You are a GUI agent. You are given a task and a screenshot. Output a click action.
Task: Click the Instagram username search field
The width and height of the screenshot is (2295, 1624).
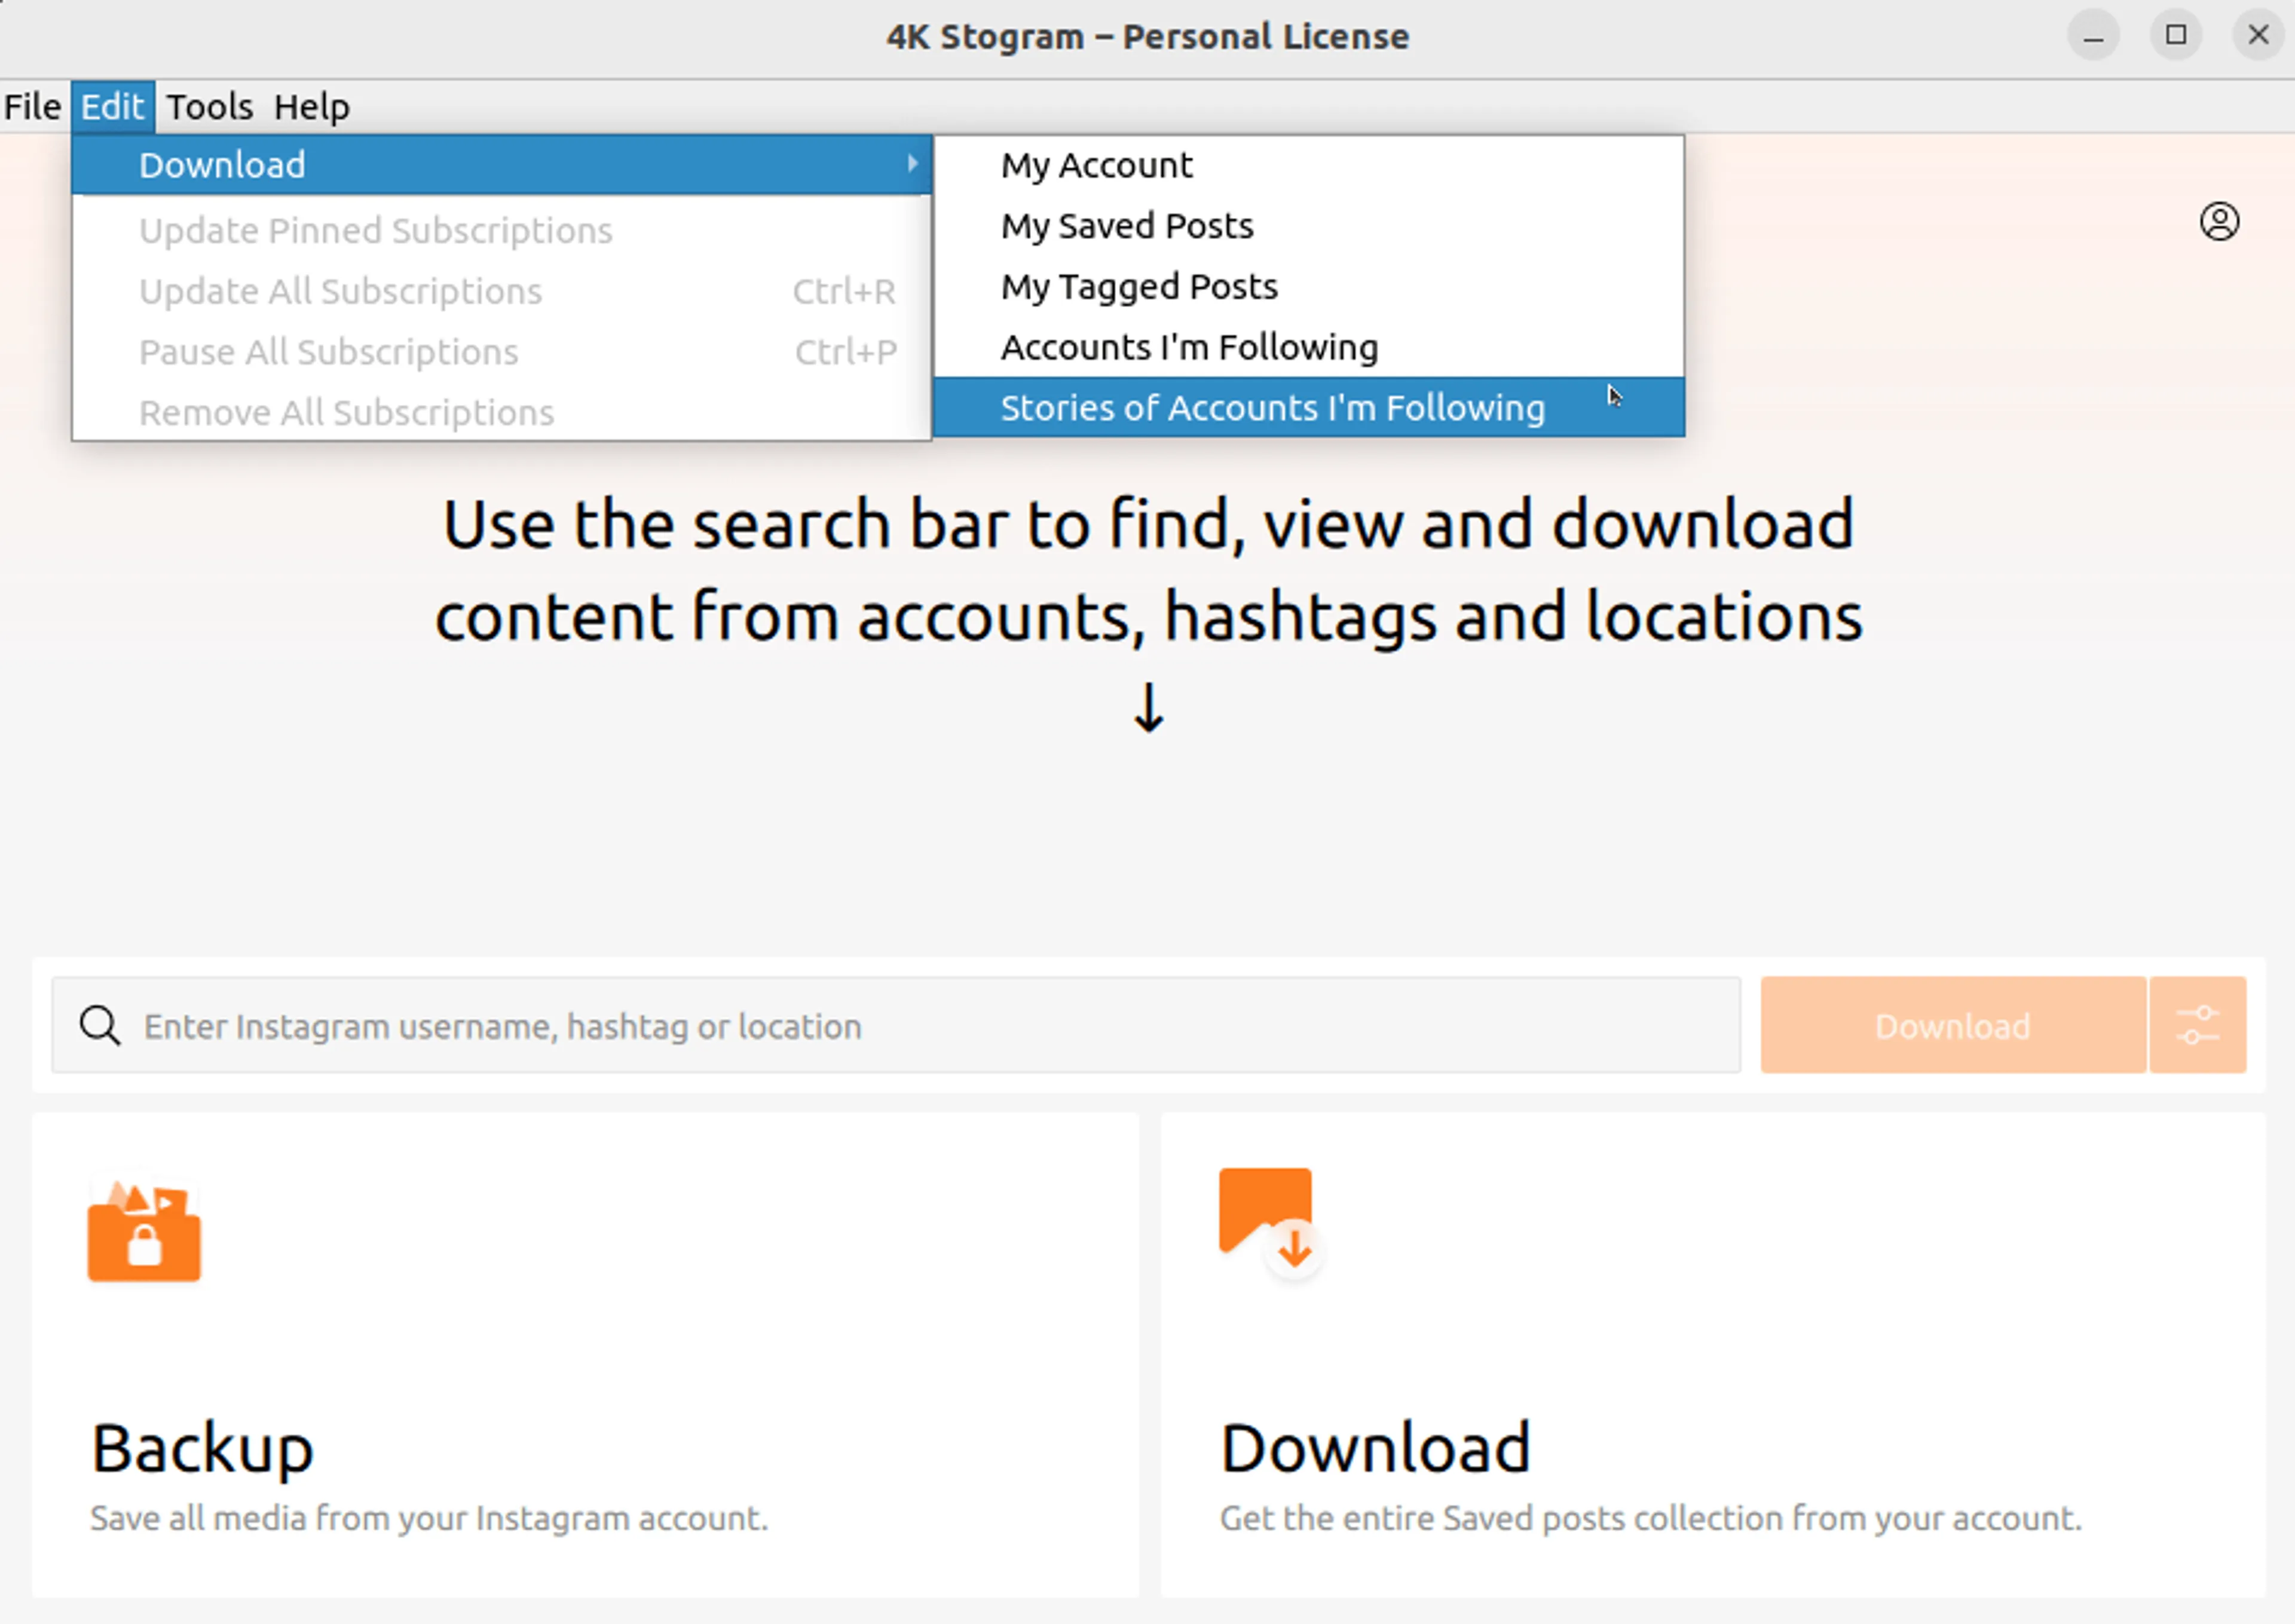(x=900, y=1026)
